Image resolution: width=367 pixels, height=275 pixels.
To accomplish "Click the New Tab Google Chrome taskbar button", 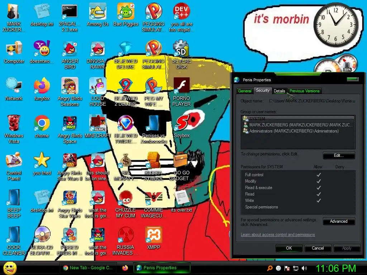I will (88, 268).
